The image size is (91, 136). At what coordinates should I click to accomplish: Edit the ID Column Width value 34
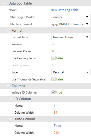click(x=55, y=113)
